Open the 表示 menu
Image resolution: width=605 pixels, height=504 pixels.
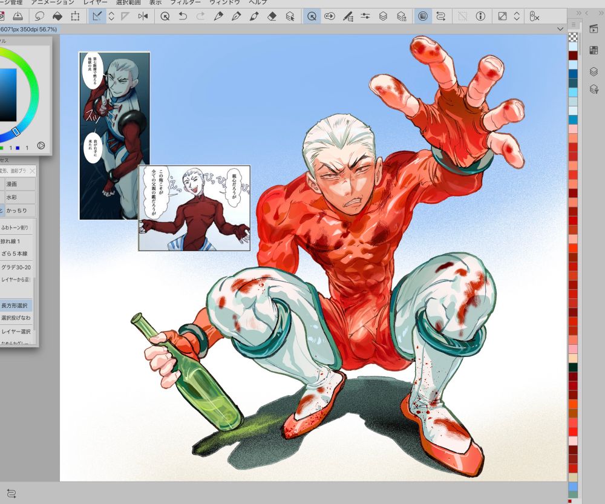pyautogui.click(x=155, y=2)
